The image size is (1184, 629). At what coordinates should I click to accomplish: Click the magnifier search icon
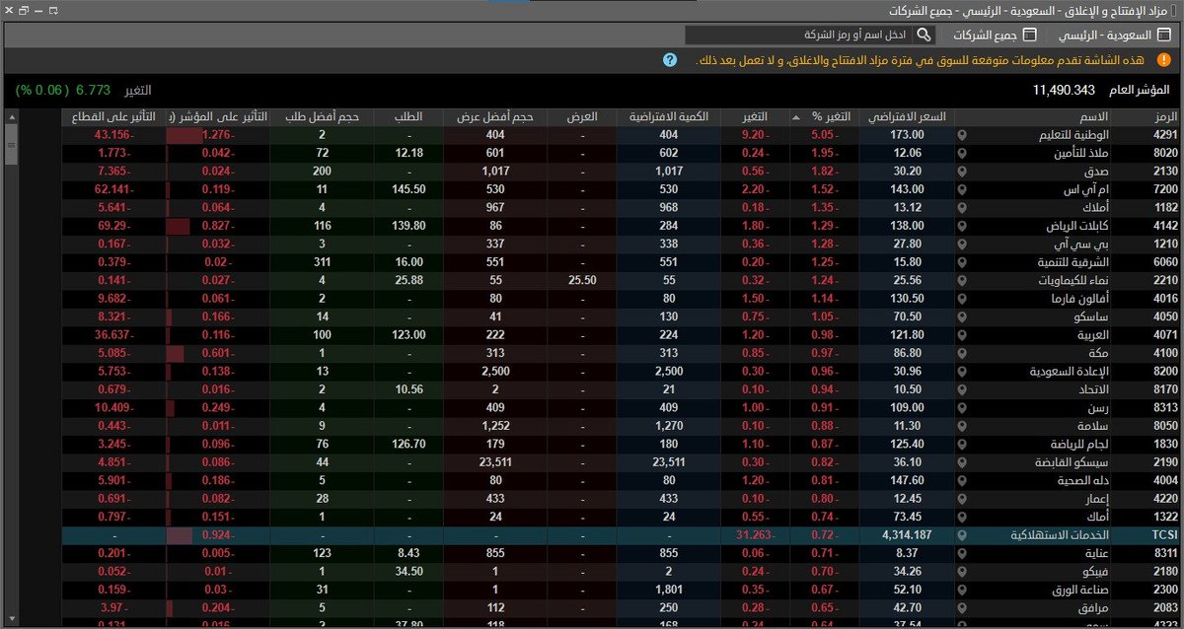924,35
